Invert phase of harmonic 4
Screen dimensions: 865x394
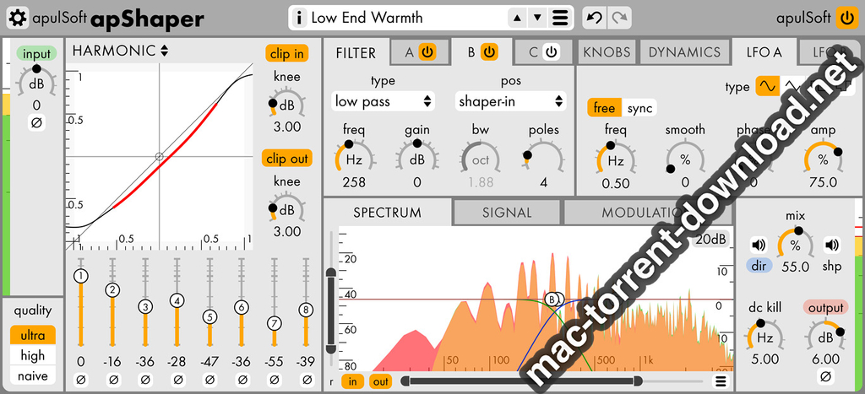(177, 380)
